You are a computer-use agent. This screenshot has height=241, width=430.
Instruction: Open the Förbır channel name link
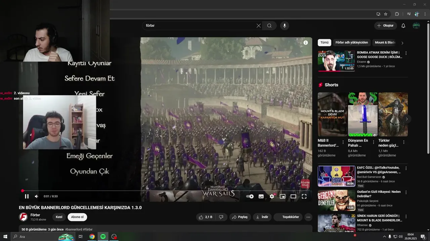[35, 215]
